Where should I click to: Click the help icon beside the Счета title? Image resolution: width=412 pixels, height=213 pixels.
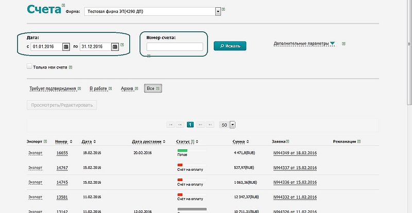[63, 6]
